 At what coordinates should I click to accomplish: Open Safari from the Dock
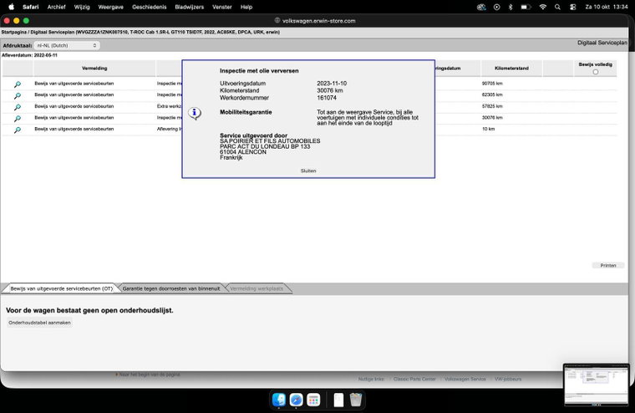pyautogui.click(x=296, y=400)
